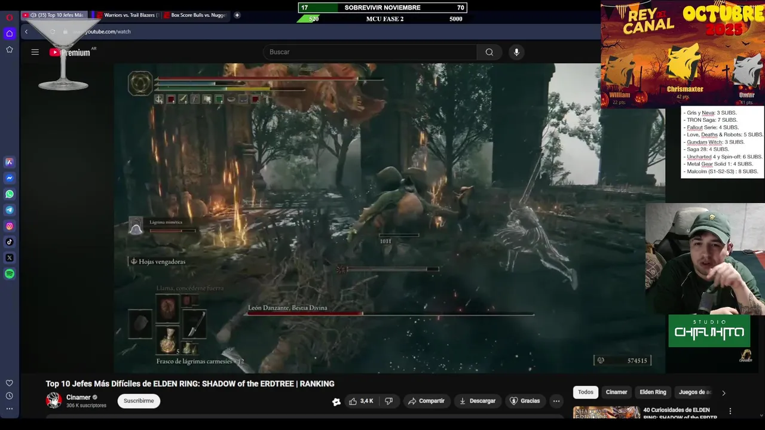
Task: Open WhatsApp in the sidebar
Action: pos(10,194)
